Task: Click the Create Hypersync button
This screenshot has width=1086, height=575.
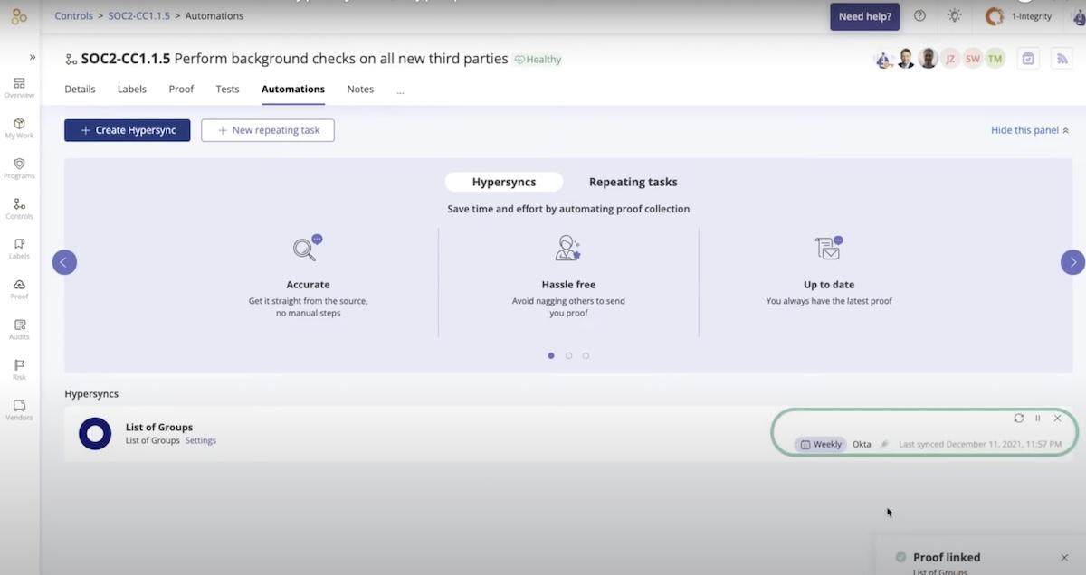Action: coord(128,130)
